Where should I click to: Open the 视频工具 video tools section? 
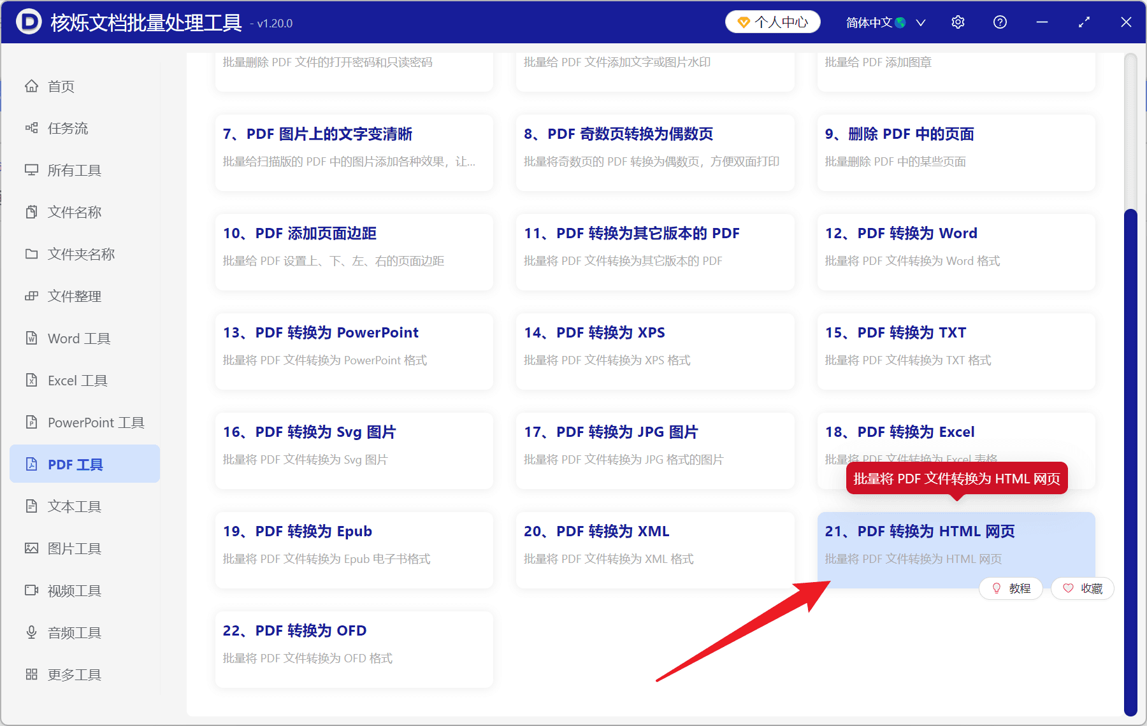(x=73, y=590)
